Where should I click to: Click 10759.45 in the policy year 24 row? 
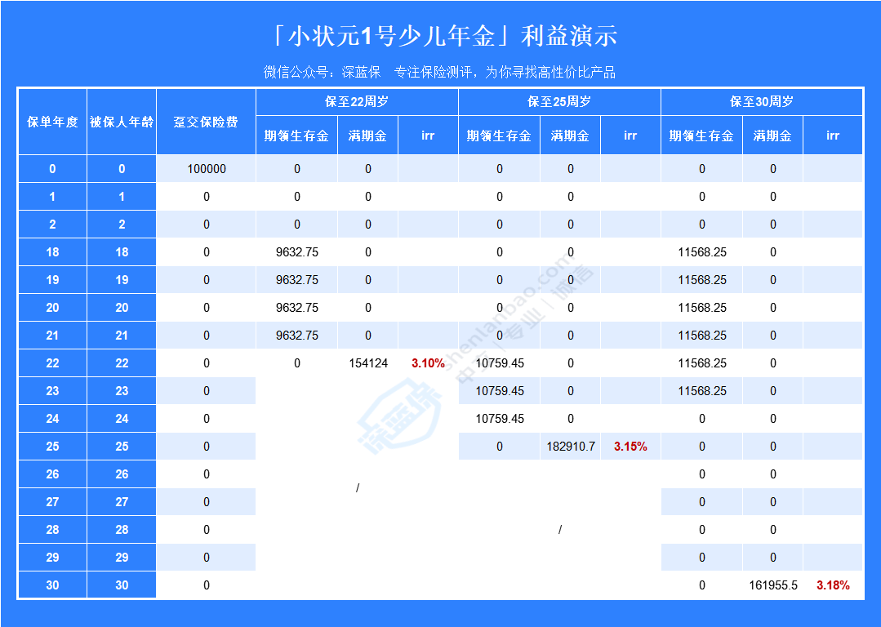500,419
